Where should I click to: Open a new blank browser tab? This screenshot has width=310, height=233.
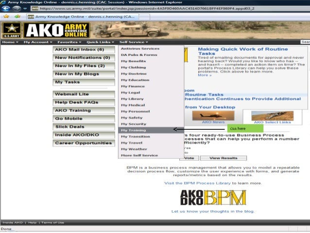[144, 17]
